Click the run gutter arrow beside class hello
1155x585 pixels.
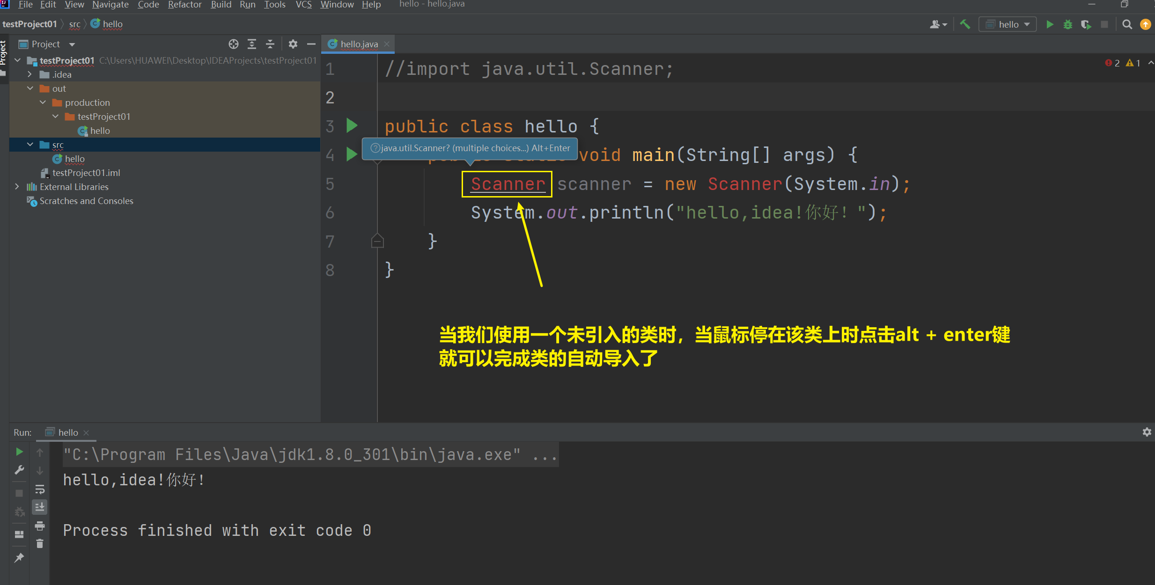coord(352,125)
